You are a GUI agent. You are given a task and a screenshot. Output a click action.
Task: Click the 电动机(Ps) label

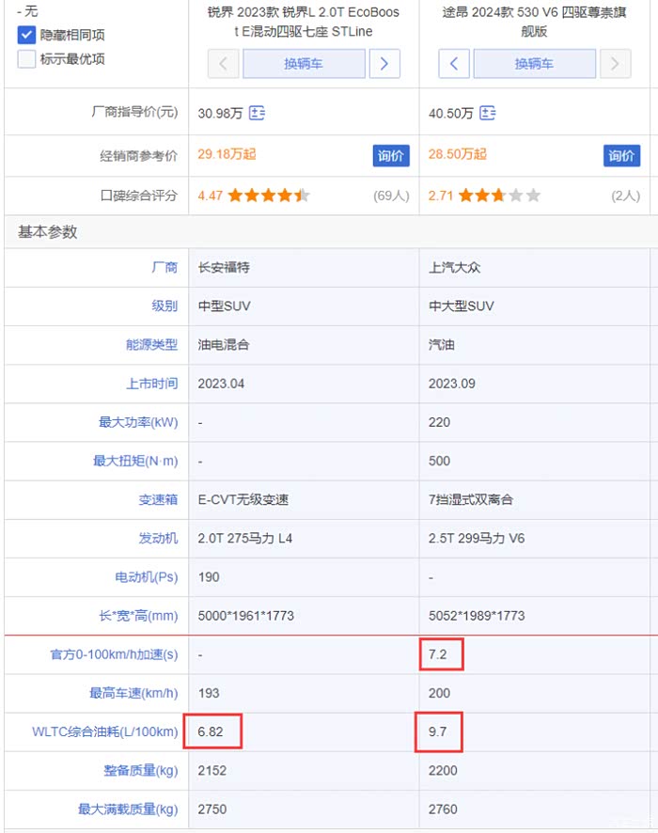coord(147,577)
